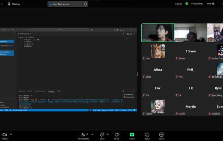Click the magnifier zoom icon in status bar
This screenshot has height=141, width=223.
click(x=90, y=110)
